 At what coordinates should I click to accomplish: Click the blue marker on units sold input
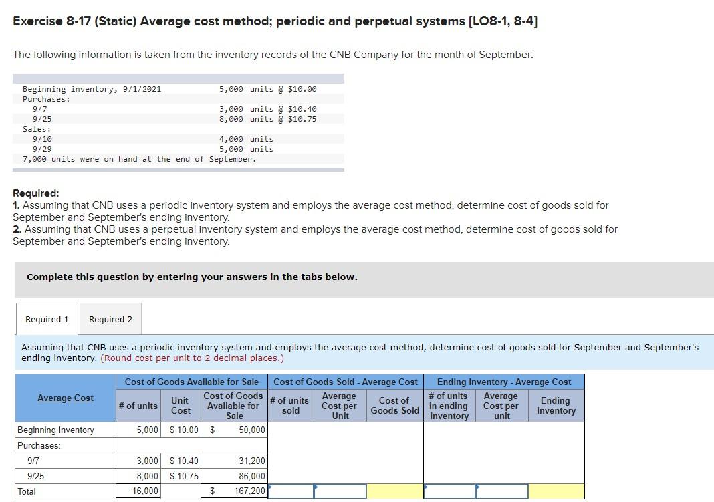point(270,487)
